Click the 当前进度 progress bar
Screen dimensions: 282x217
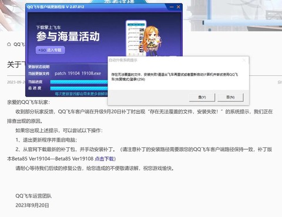pyautogui.click(x=79, y=82)
